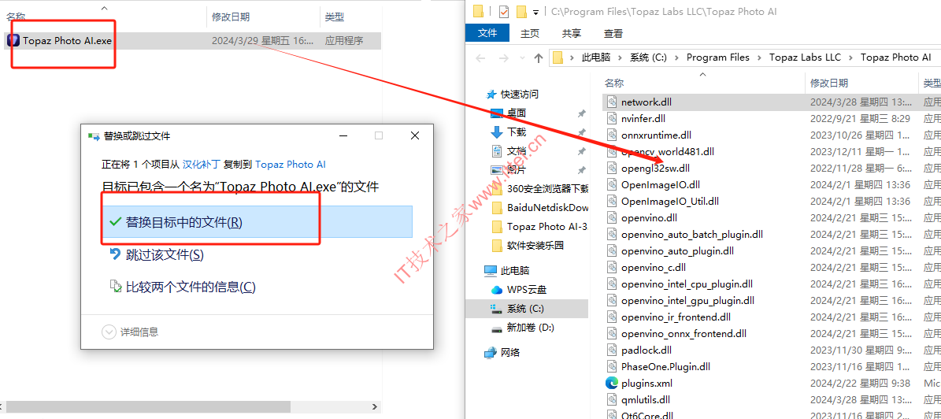Click 快速访问 star icon
Viewport: 941px width, 419px height.
click(x=491, y=95)
